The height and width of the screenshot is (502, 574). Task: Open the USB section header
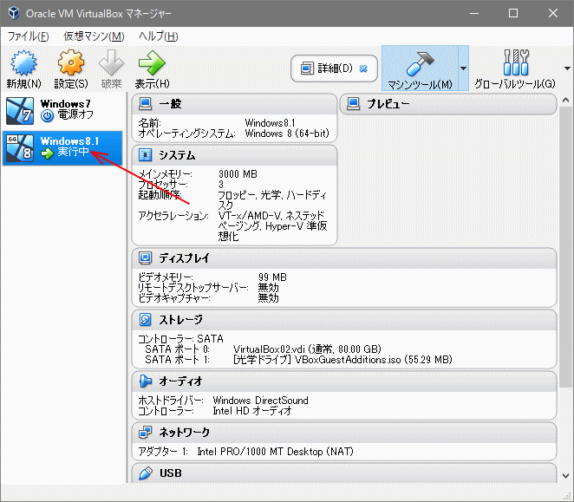pyautogui.click(x=344, y=473)
